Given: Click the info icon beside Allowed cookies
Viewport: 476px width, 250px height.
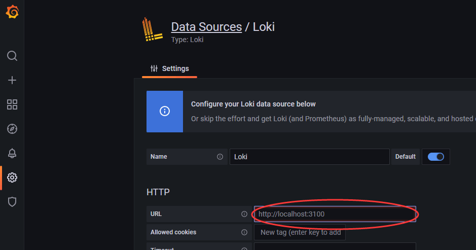Looking at the screenshot, I should pos(244,232).
